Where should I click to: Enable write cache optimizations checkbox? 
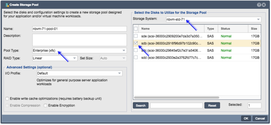click(x=7, y=99)
